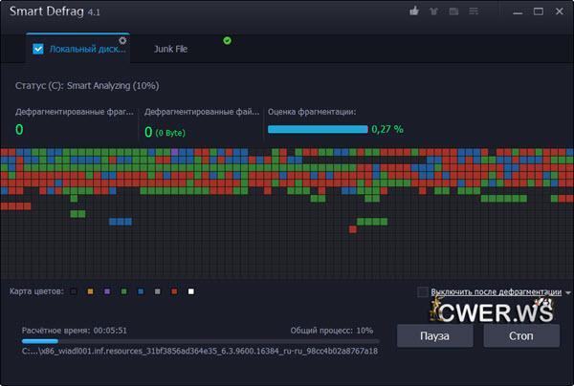Click the thumbs-up like icon
Viewport: 574px width, 386px height.
[414, 12]
